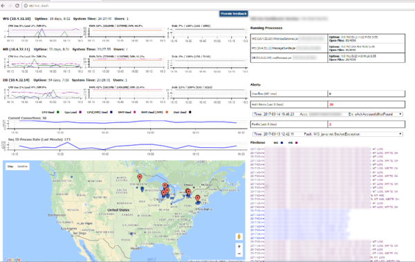Switch the map to Satellite view

tap(22, 167)
